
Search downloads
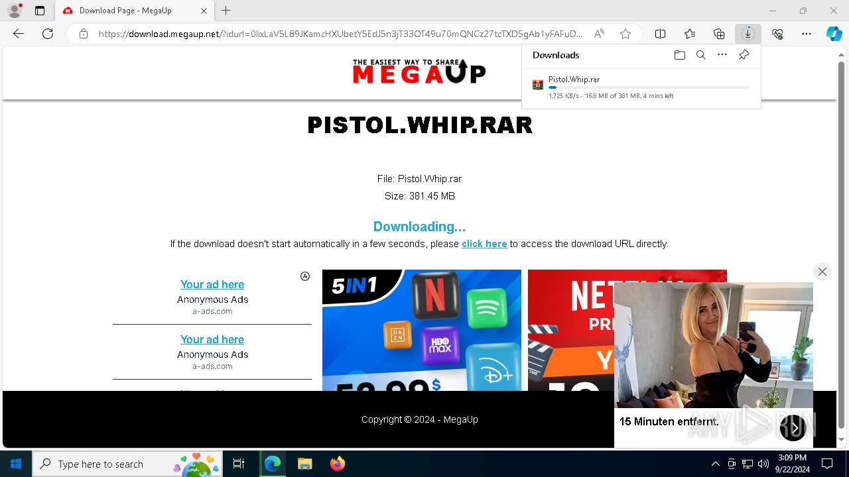click(700, 55)
